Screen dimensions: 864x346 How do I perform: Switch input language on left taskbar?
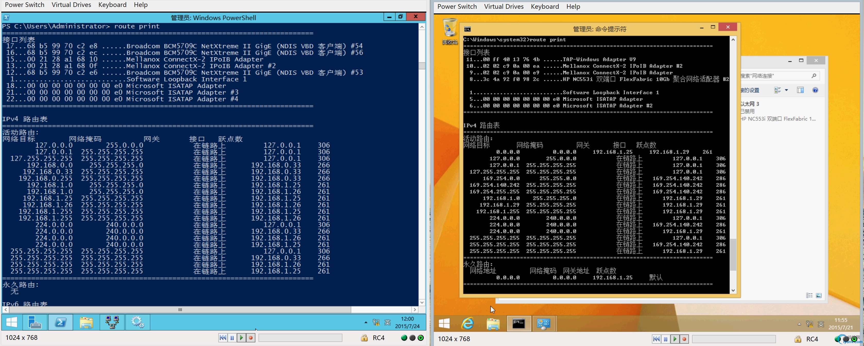(387, 323)
